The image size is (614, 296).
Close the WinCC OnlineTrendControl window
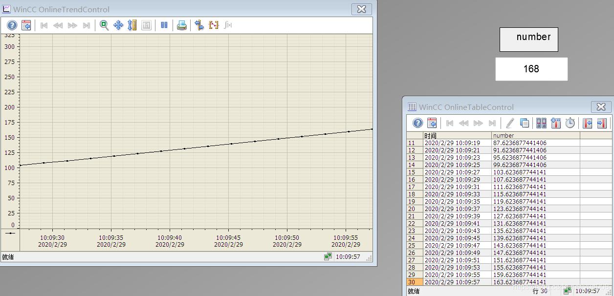coord(361,9)
